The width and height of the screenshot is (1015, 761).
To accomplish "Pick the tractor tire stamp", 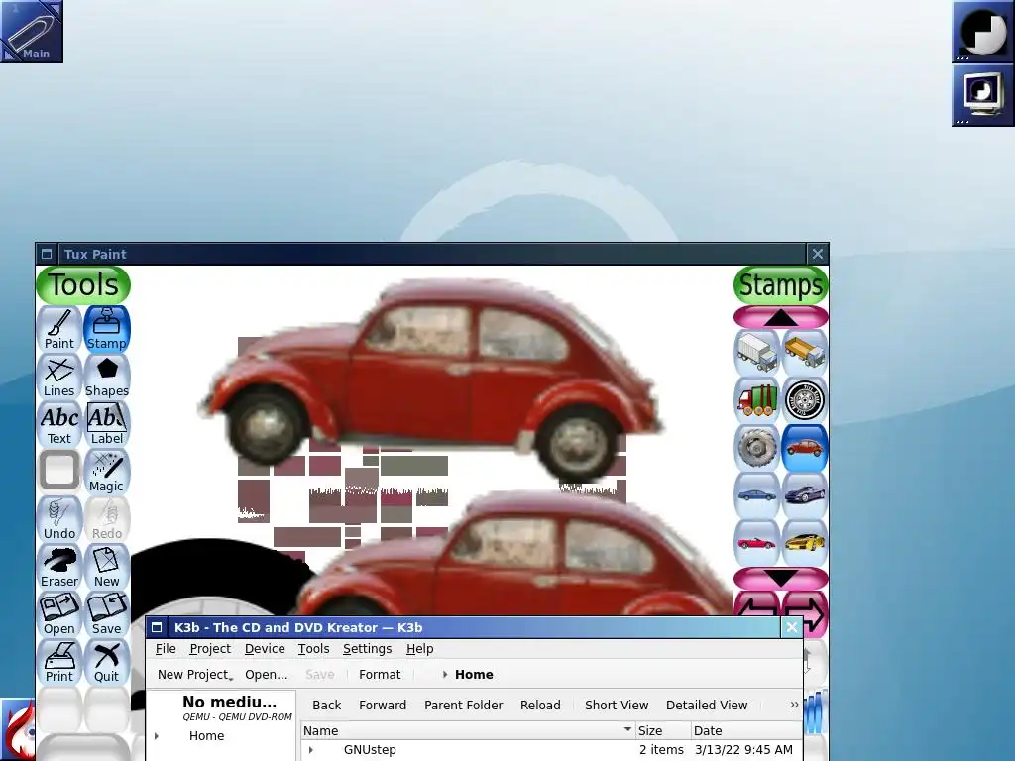I will click(x=756, y=448).
